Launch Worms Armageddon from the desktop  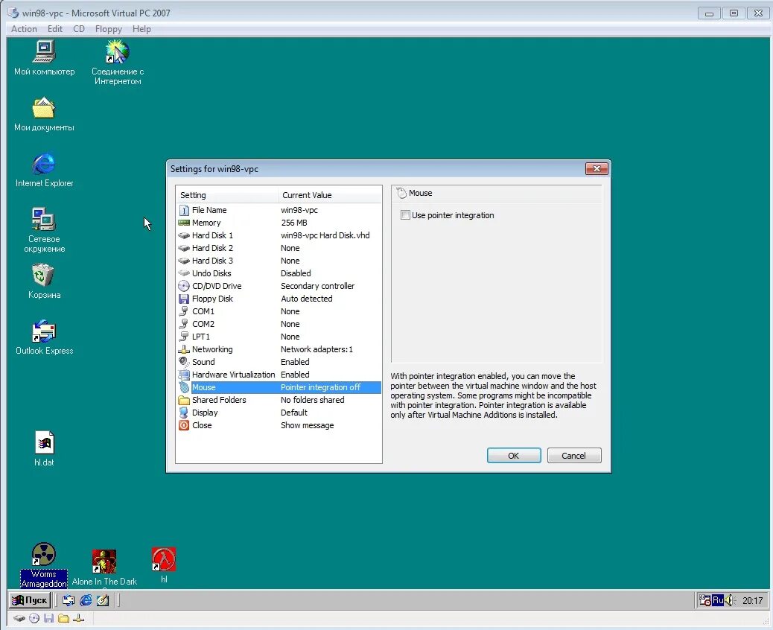tap(43, 557)
